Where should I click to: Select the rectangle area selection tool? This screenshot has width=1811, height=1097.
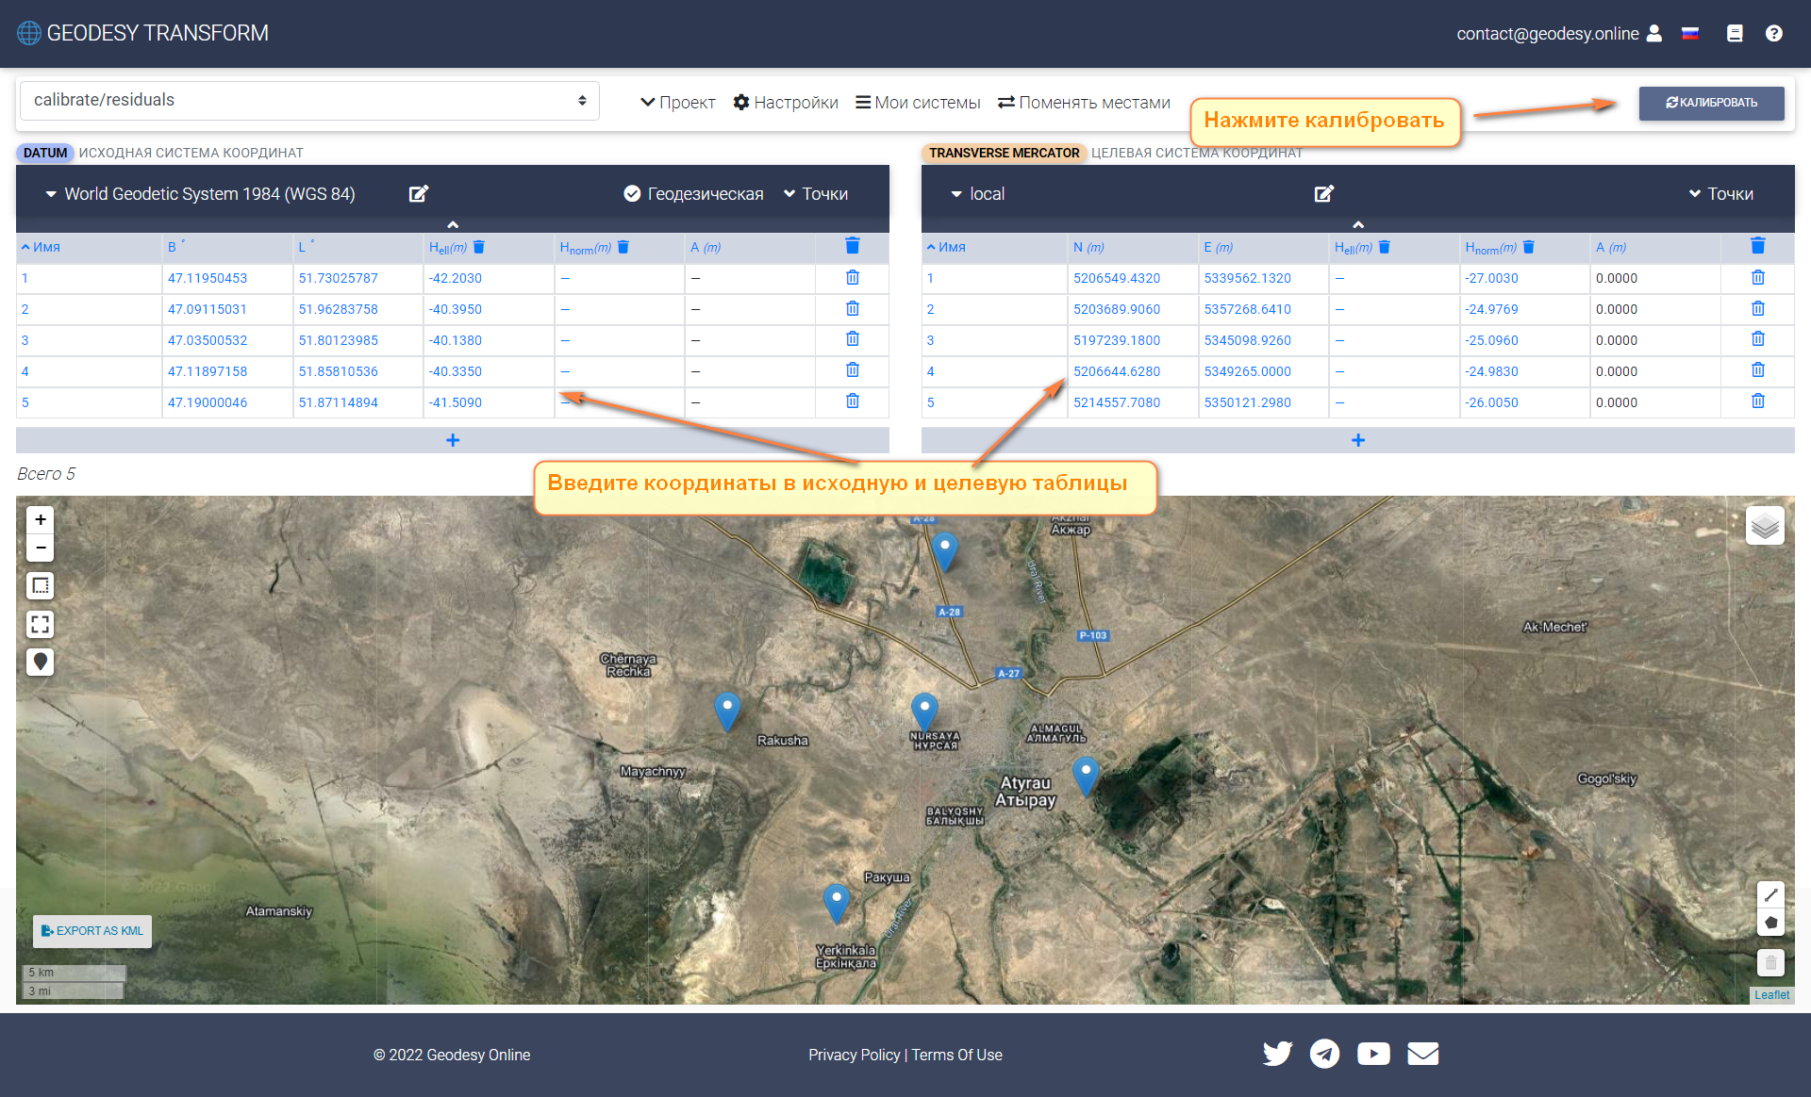point(40,586)
